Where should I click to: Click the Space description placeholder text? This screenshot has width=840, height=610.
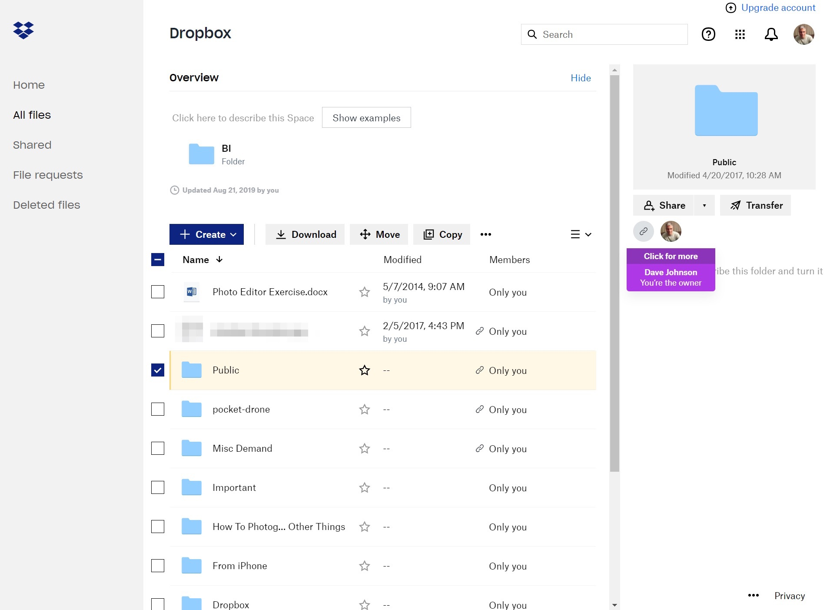(243, 118)
